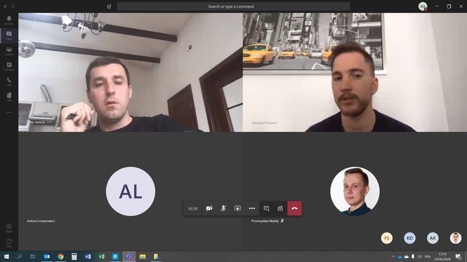The image size is (467, 262).
Task: Open the Calendar in the Teams sidebar
Action: pos(9,67)
